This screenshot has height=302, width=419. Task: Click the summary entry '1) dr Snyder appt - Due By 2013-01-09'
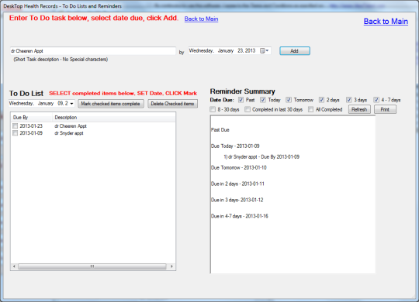click(x=261, y=157)
